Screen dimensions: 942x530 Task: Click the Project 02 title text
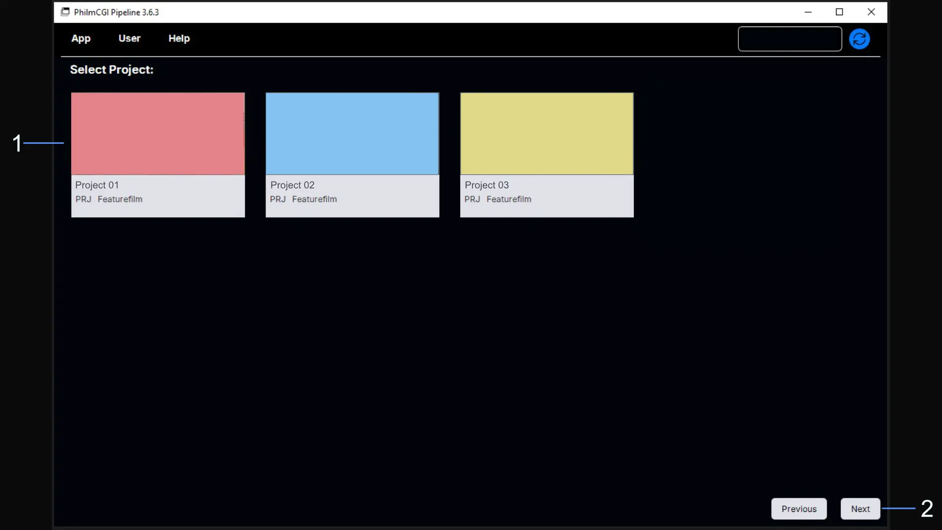click(292, 185)
